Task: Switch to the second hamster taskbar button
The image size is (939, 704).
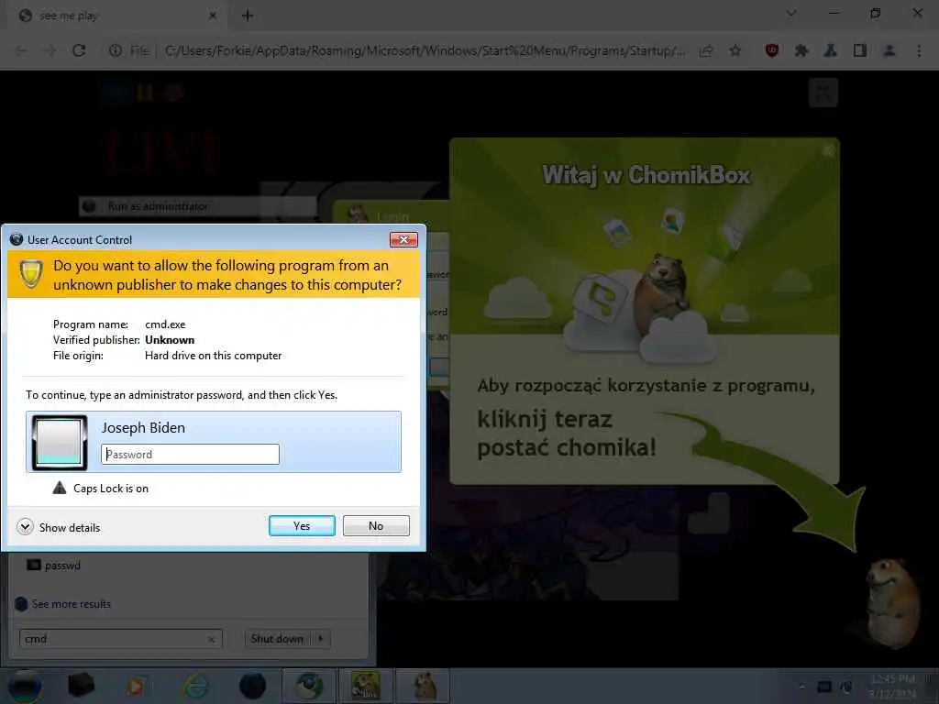Action: point(425,686)
